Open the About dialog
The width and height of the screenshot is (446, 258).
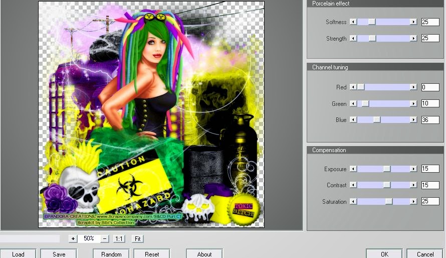(204, 254)
